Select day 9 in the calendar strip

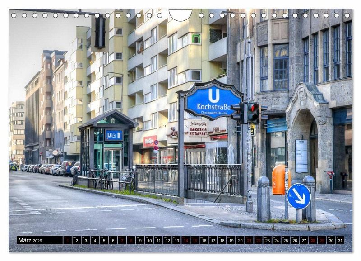tap(140, 240)
